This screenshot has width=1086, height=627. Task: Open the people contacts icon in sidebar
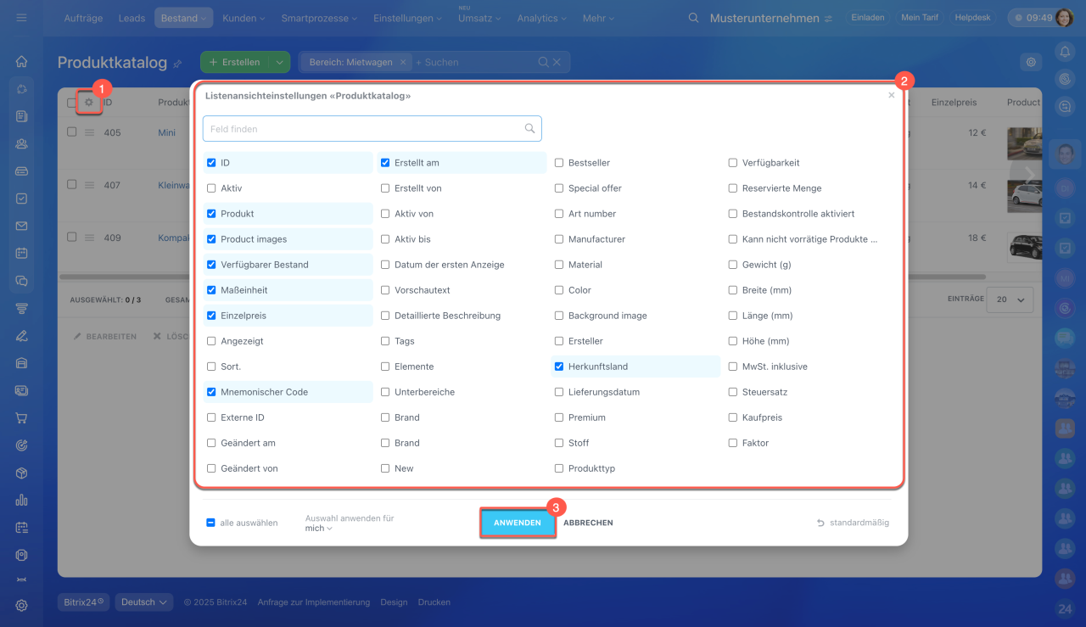(21, 143)
